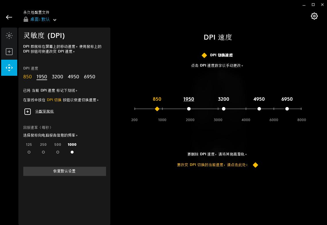Click the plus icon beside 分配至鼠标
The image size is (327, 225).
28,111
